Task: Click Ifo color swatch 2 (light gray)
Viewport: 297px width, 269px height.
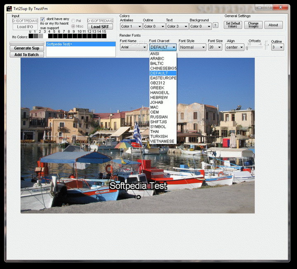Action: [x=40, y=36]
